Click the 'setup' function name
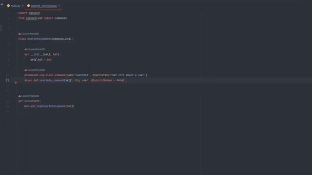Screen dimensions: 312x175 coord(28,101)
